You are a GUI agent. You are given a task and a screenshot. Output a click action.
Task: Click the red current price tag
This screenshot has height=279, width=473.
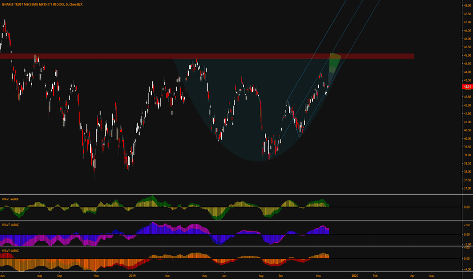coord(467,87)
